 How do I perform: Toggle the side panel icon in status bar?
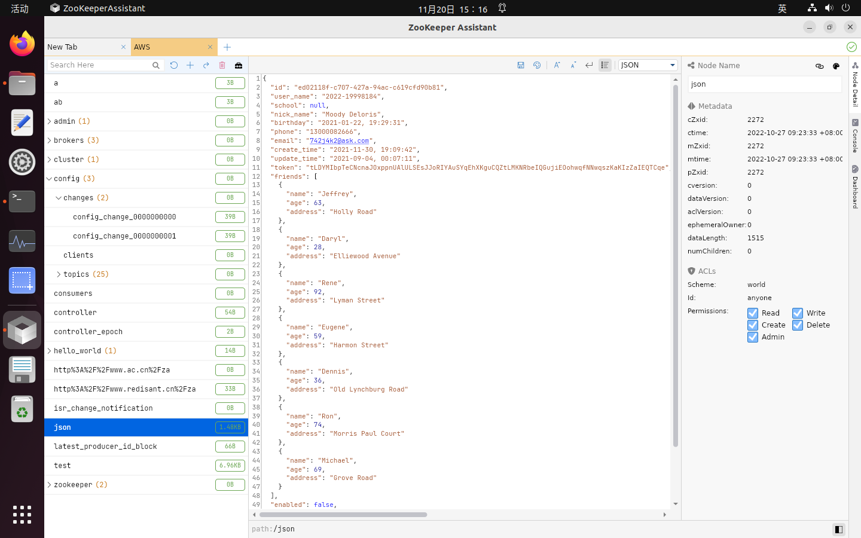click(x=839, y=529)
